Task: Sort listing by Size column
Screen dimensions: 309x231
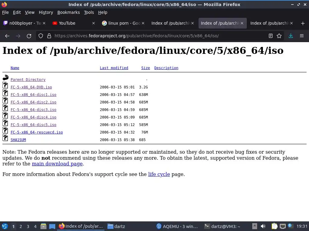Action: click(x=145, y=68)
